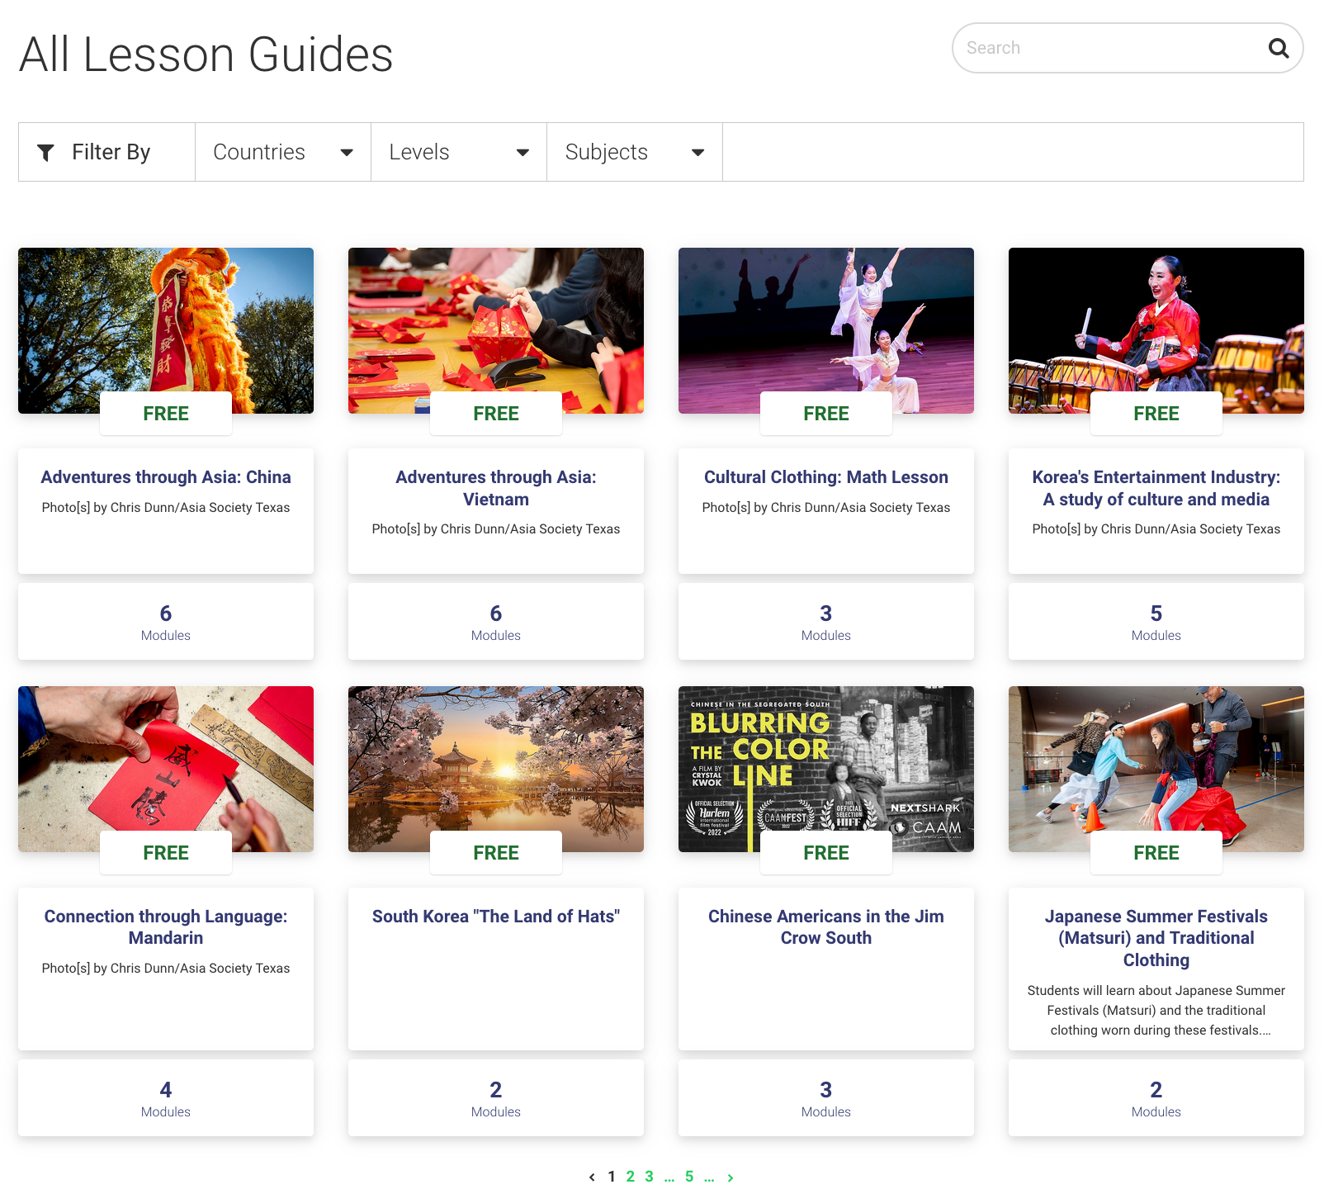Click FREE badge on Japanese Festivals lesson

click(1156, 853)
